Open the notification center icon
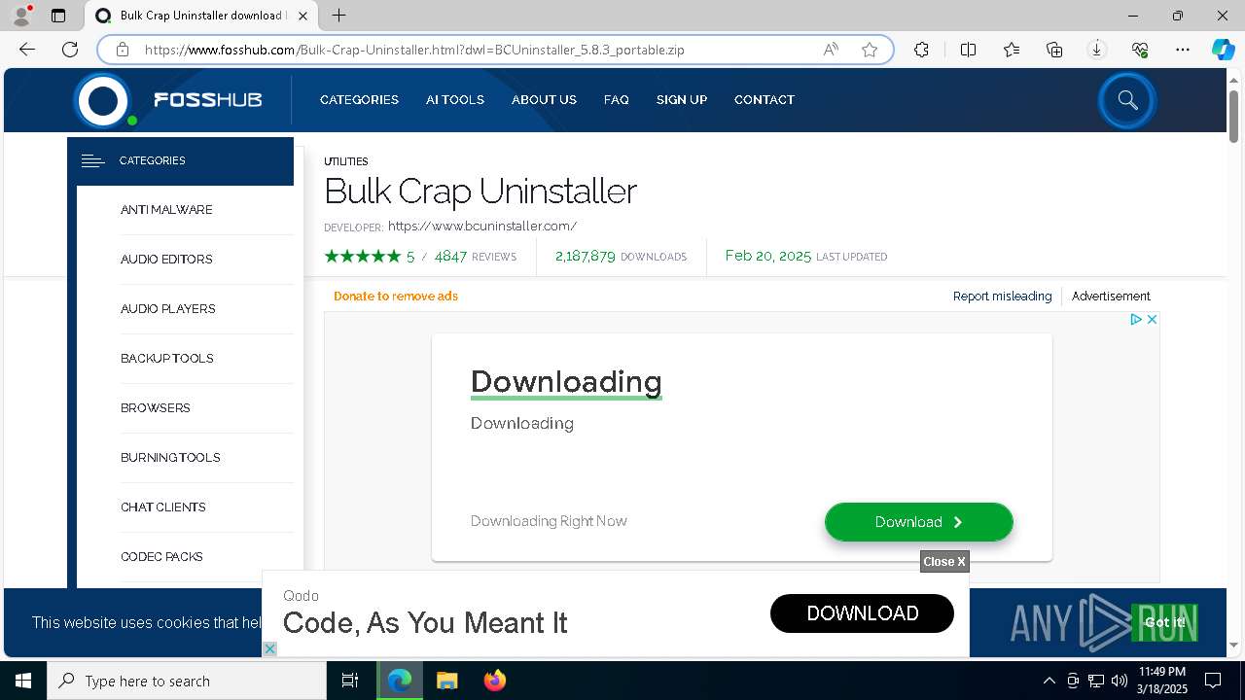The width and height of the screenshot is (1245, 700). coord(1213,681)
